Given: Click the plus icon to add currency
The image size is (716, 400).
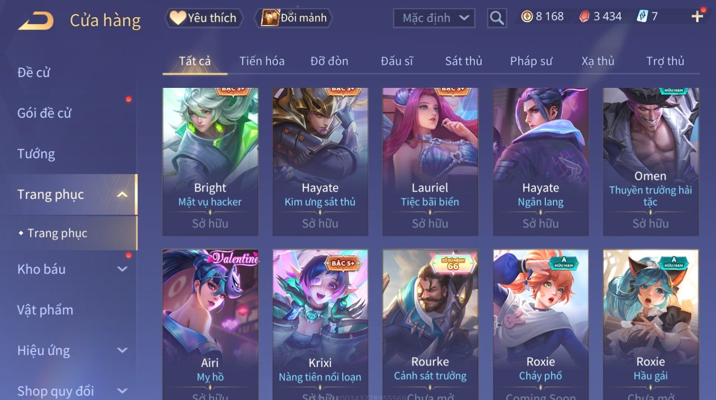Looking at the screenshot, I should pyautogui.click(x=697, y=17).
